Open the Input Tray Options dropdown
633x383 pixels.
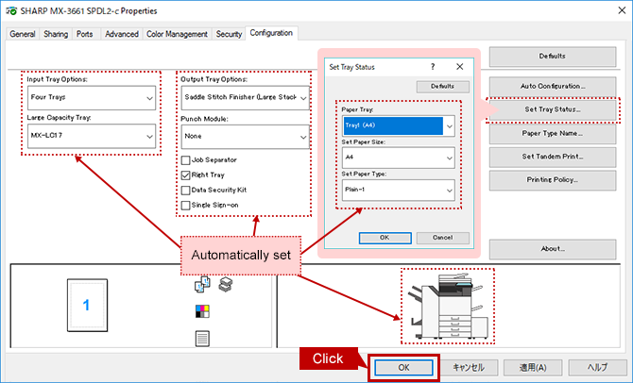click(x=92, y=97)
